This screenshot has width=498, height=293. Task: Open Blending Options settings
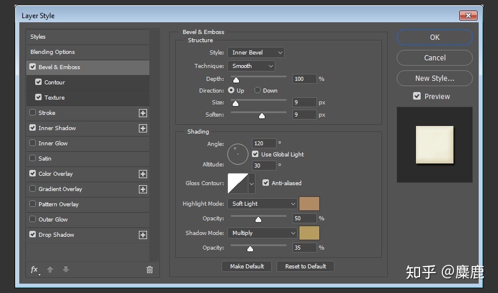pyautogui.click(x=88, y=52)
